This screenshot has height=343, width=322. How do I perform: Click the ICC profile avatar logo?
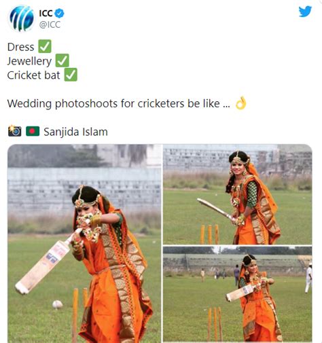(x=22, y=18)
